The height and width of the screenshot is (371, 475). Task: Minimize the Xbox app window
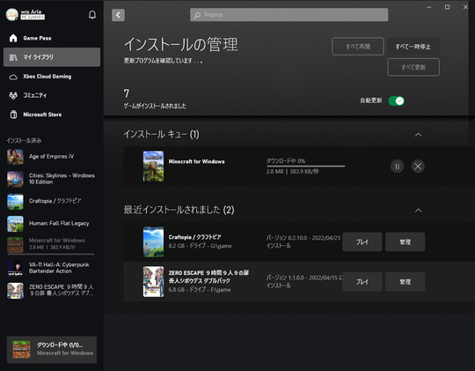tap(429, 7)
